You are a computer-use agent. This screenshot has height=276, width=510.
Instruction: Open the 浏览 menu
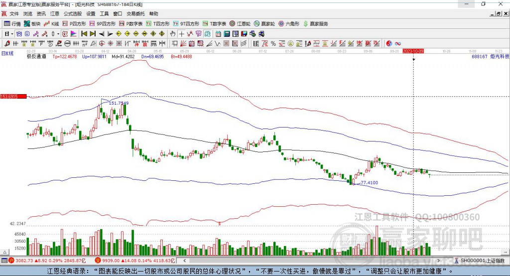point(28,13)
